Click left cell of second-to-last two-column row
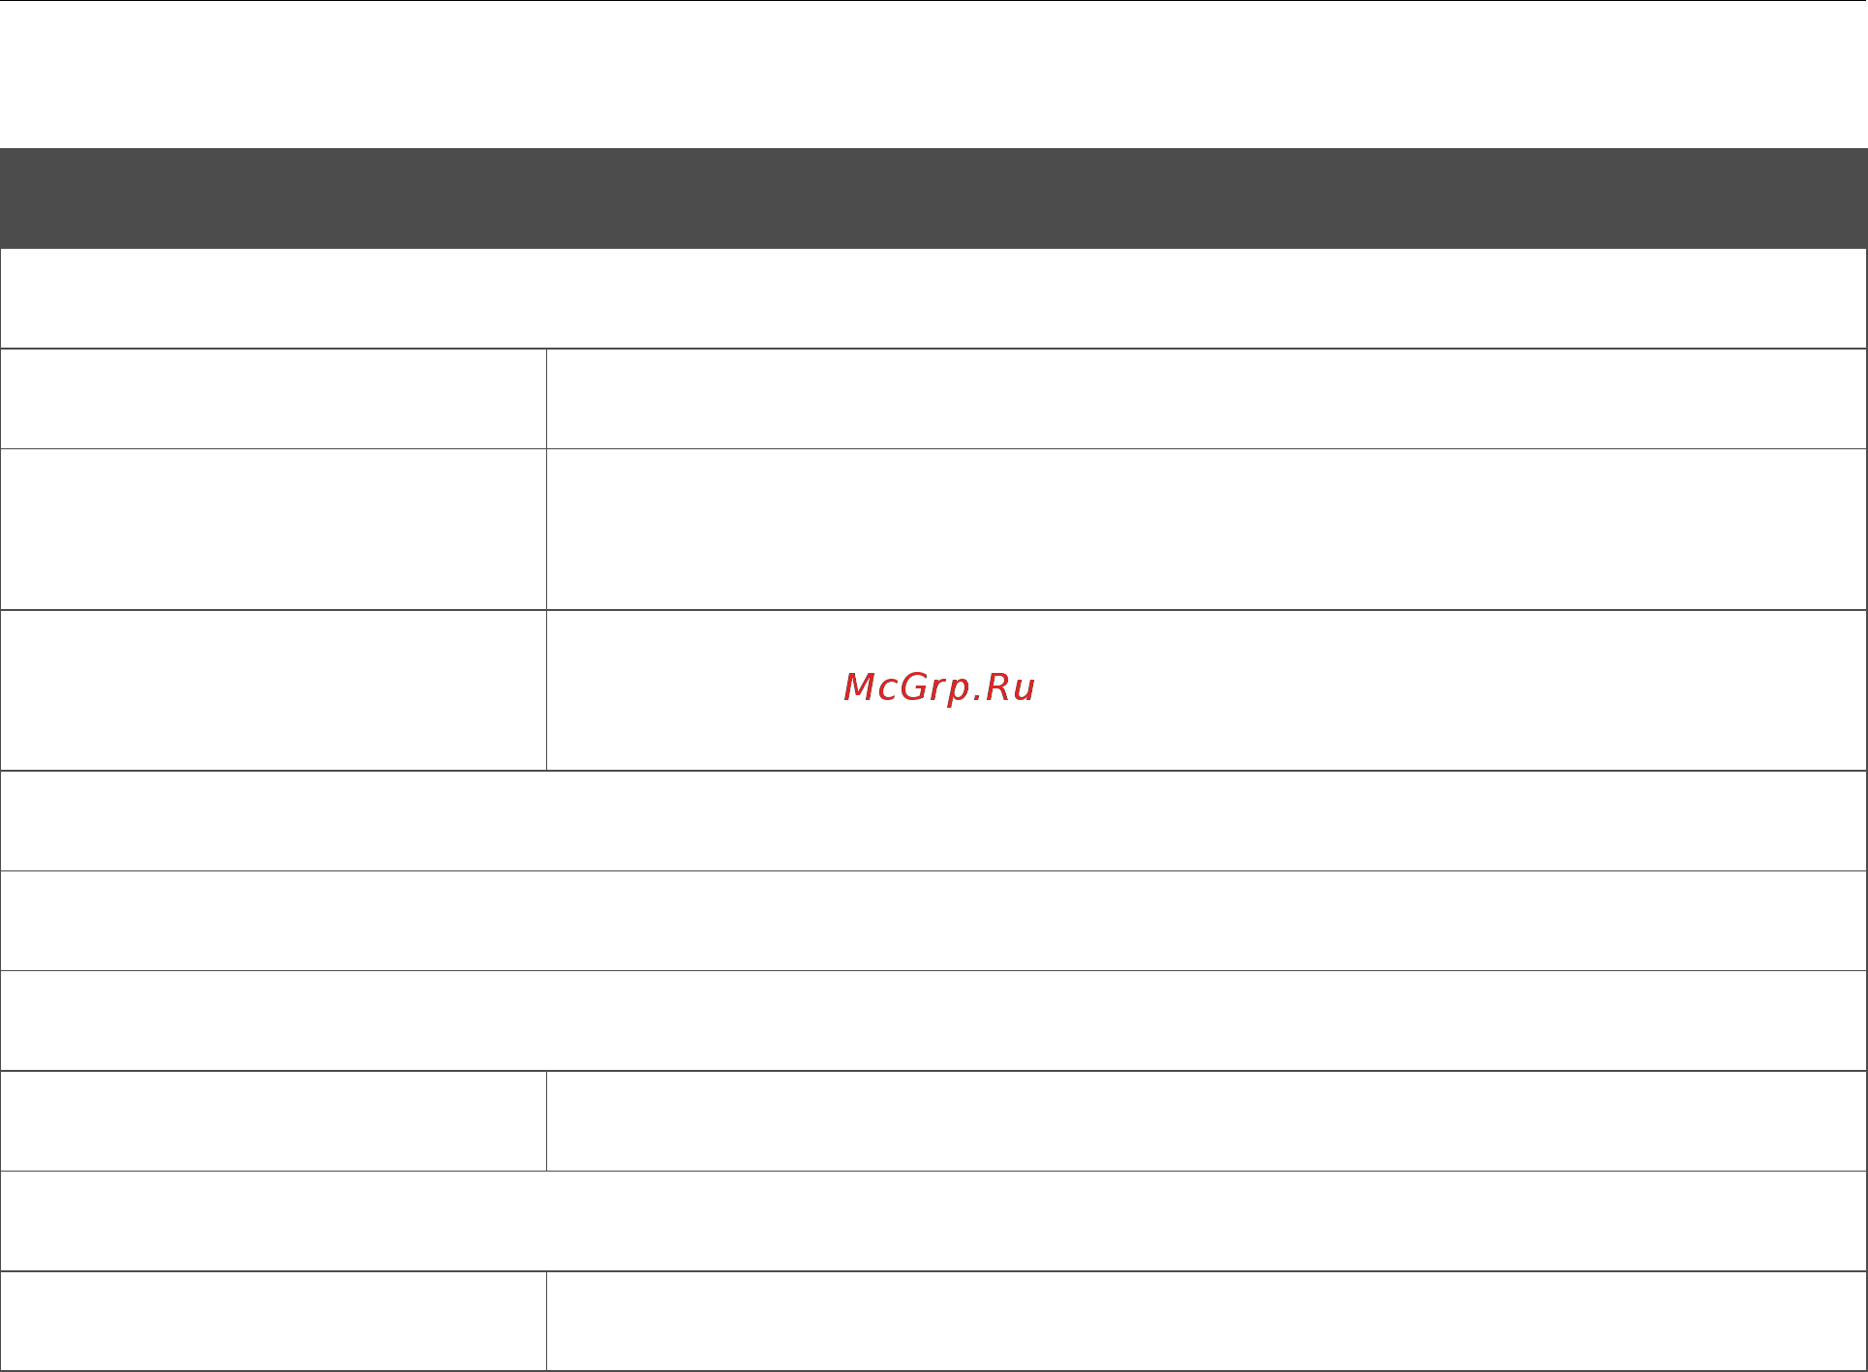This screenshot has height=1372, width=1868. pyautogui.click(x=273, y=1121)
